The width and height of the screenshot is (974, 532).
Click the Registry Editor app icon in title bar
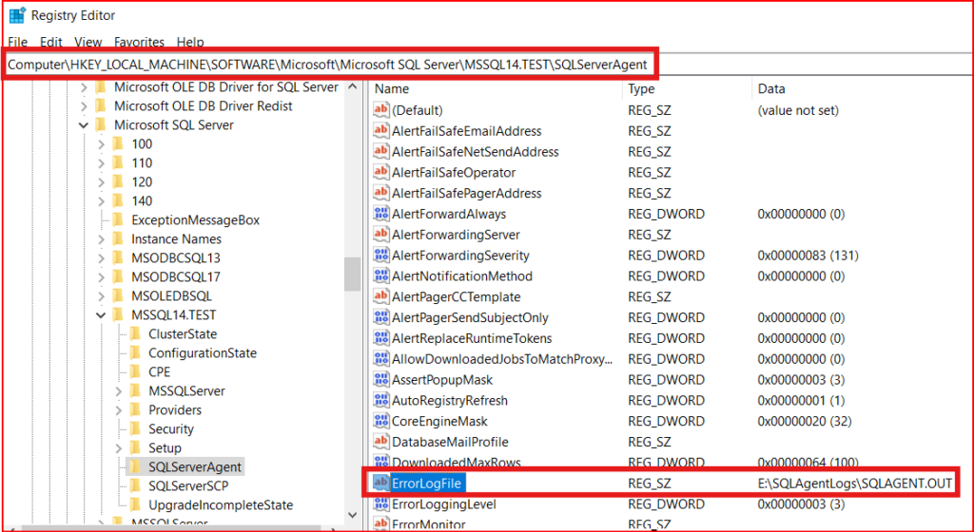coord(17,15)
